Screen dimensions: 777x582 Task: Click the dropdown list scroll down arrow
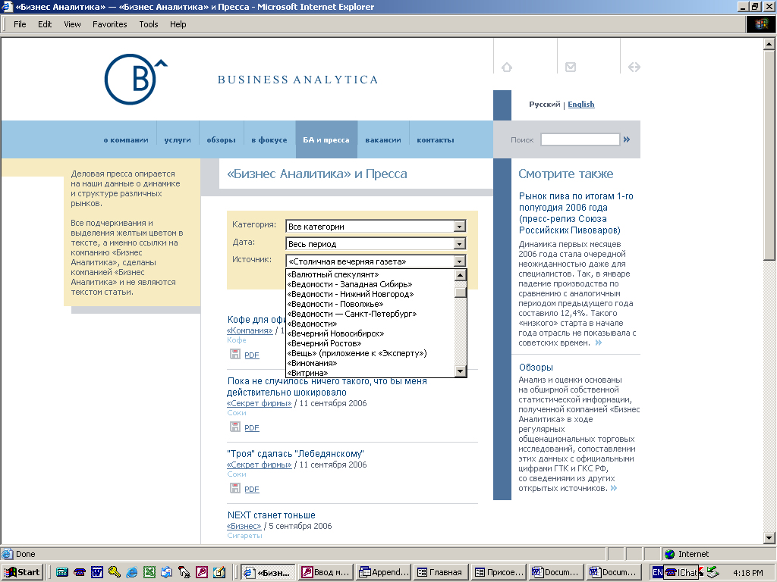(x=460, y=371)
